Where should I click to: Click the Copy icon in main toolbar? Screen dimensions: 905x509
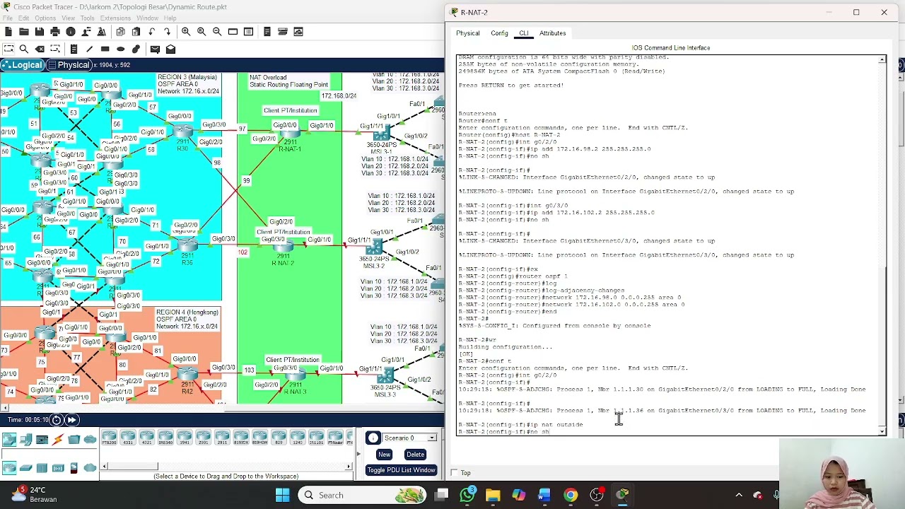click(120, 32)
